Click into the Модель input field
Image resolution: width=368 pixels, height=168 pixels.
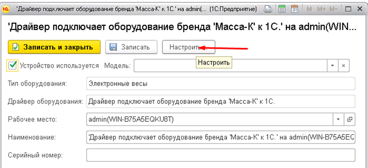click(230, 66)
